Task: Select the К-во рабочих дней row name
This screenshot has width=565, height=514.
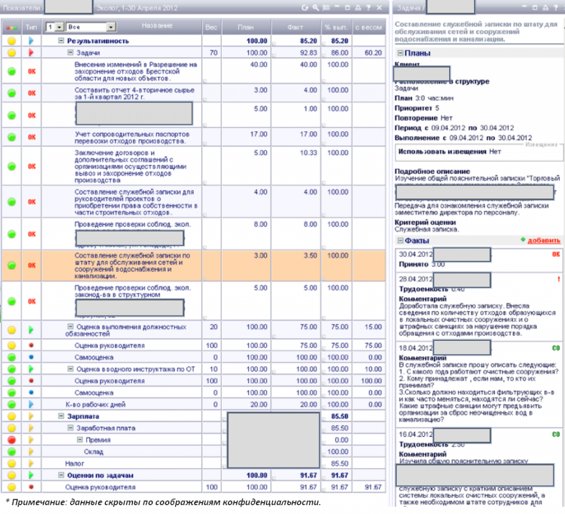Action: click(95, 404)
